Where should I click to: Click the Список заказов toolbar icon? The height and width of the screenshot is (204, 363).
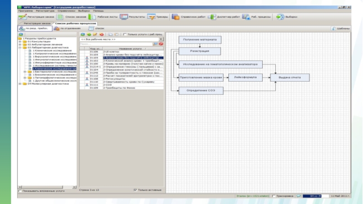[60, 17]
